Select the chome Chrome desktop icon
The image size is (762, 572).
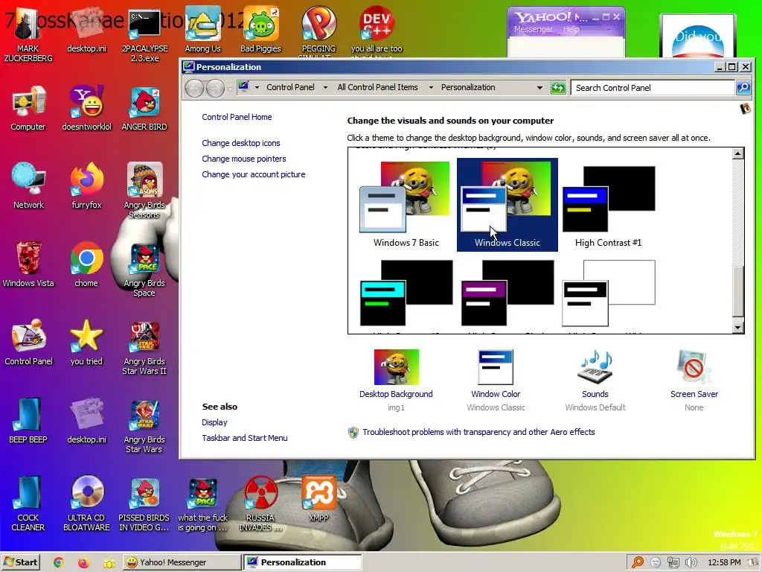point(86,264)
